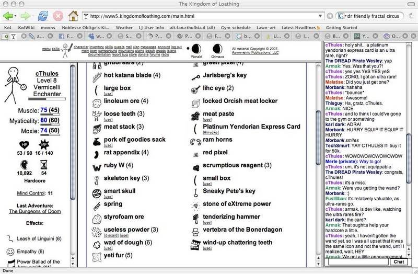Close the Facebook browser tab
Screen dimensions: 418x274
[79, 36]
